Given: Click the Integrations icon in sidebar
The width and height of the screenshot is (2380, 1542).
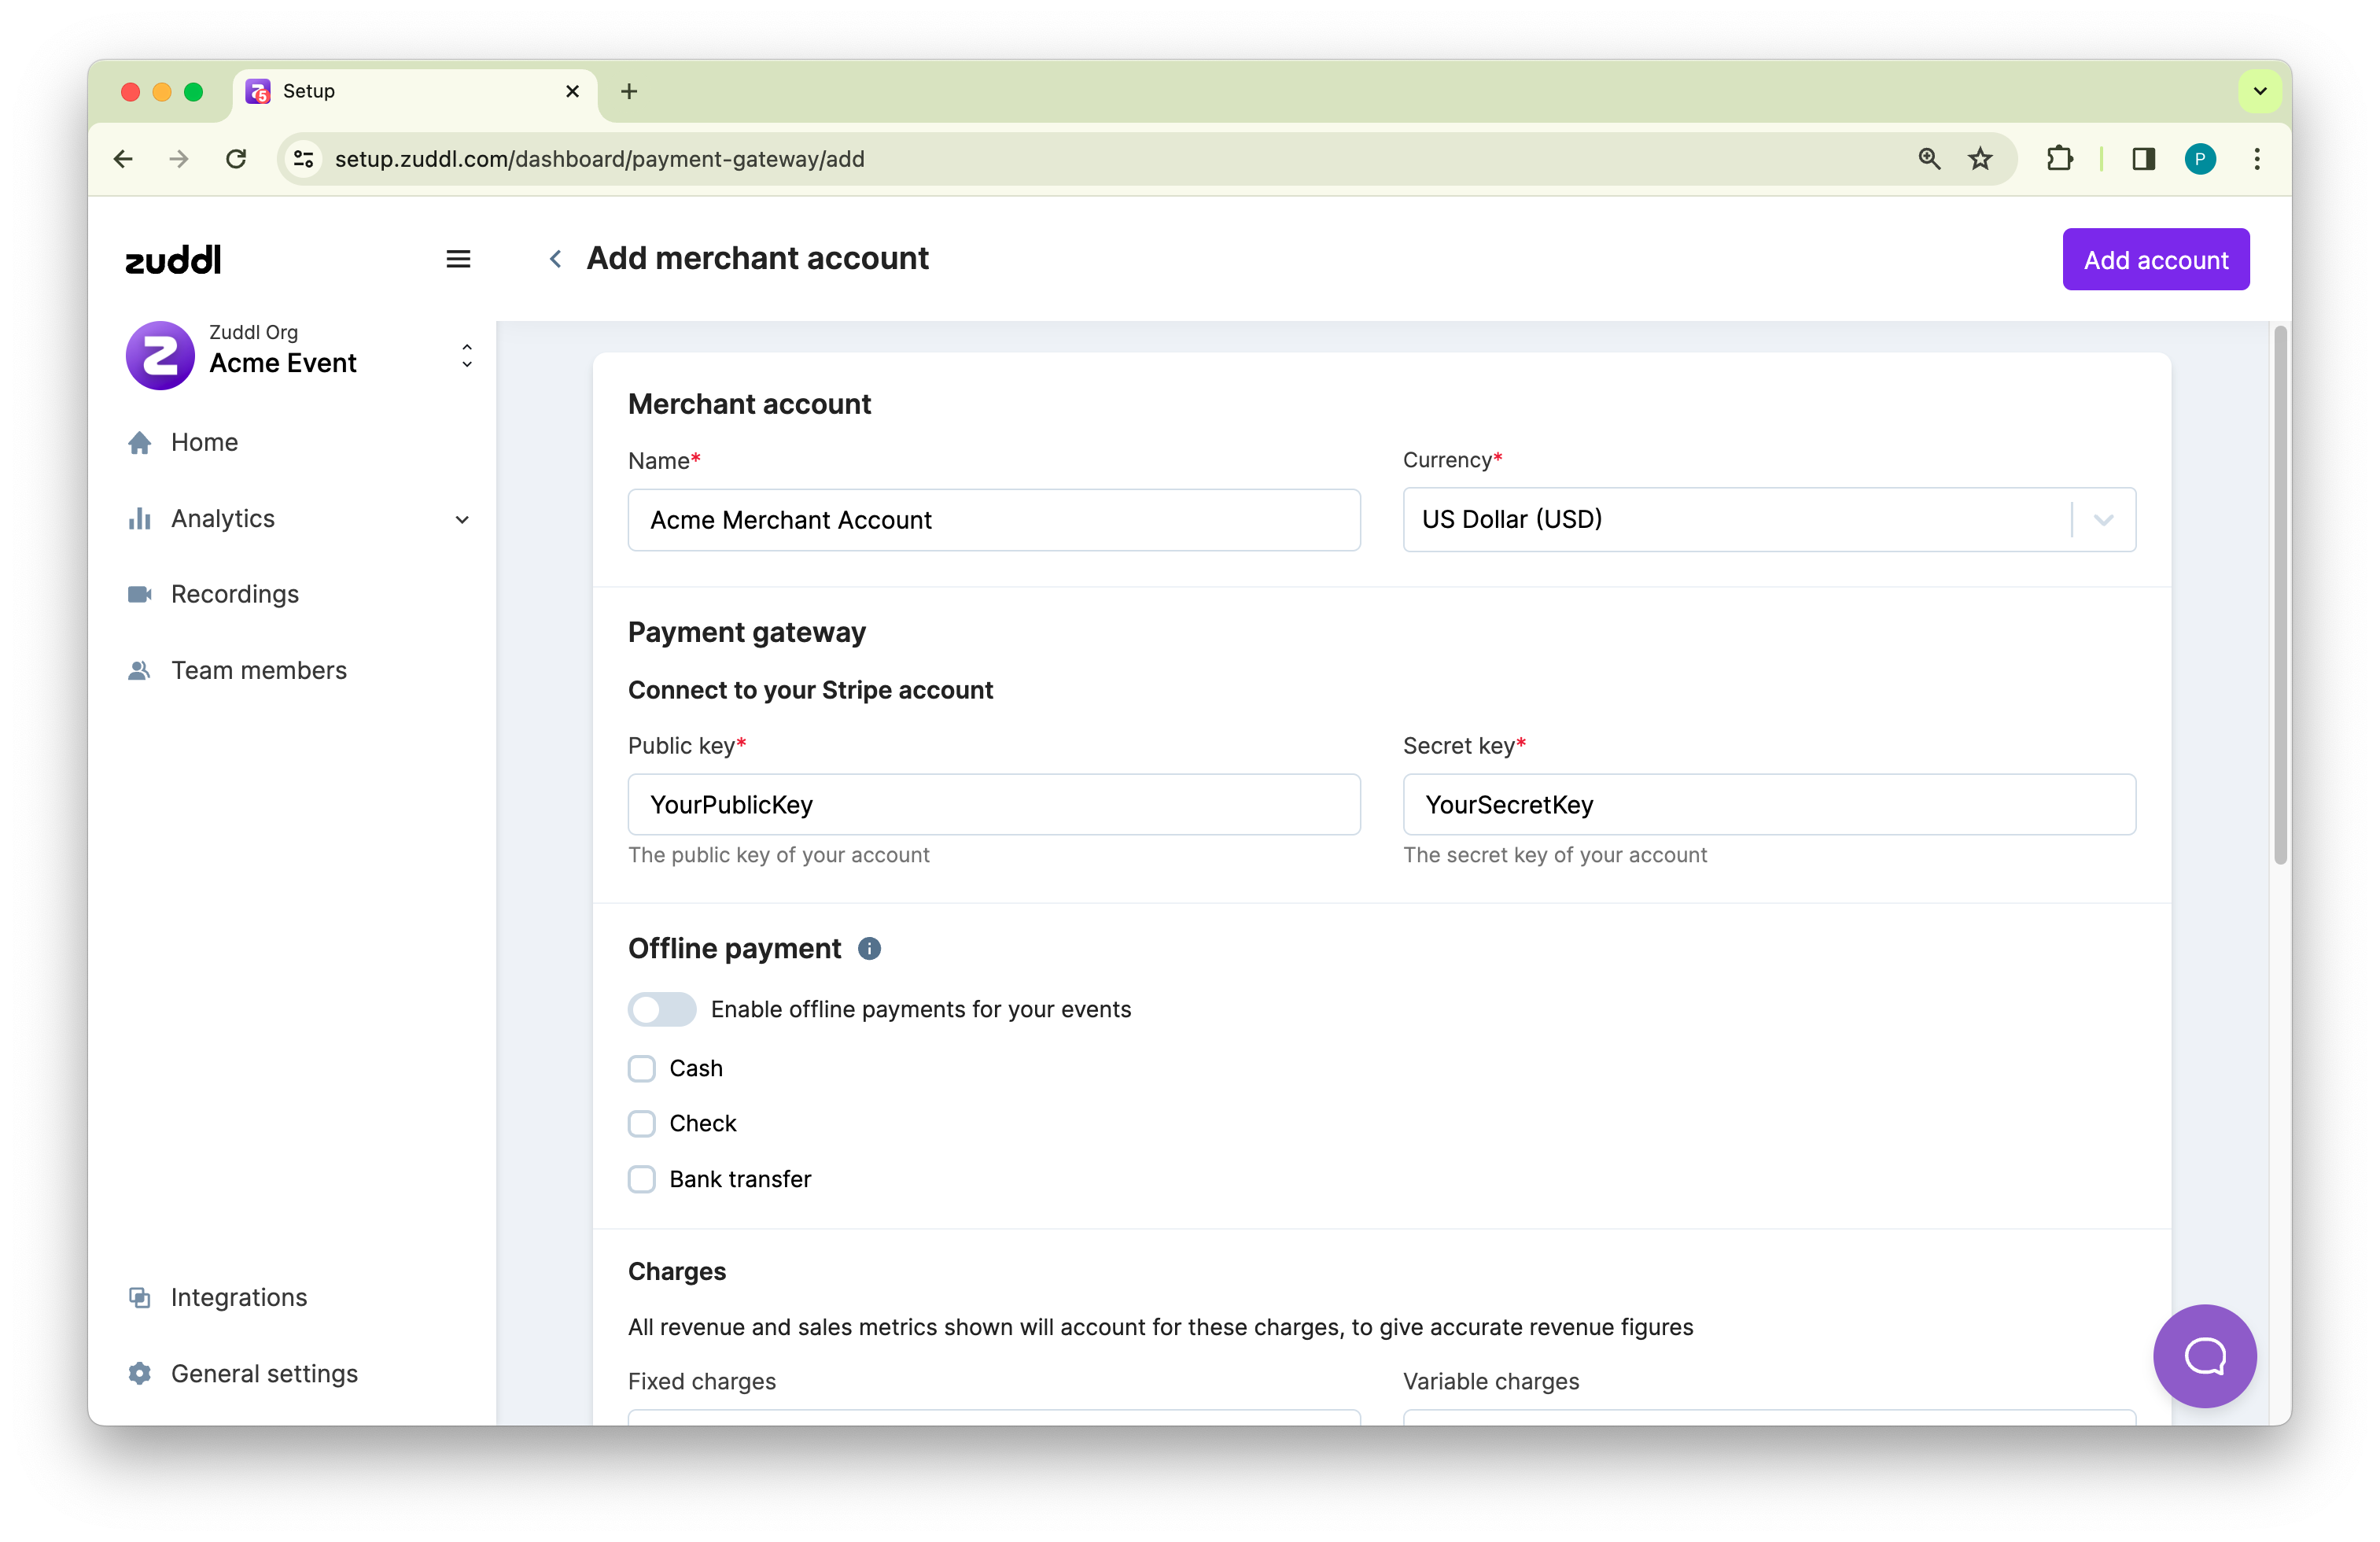Looking at the screenshot, I should coord(140,1297).
